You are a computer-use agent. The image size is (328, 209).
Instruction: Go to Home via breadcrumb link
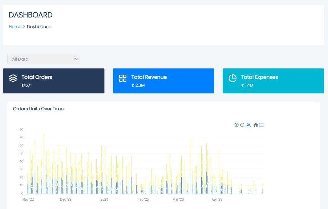tap(15, 27)
